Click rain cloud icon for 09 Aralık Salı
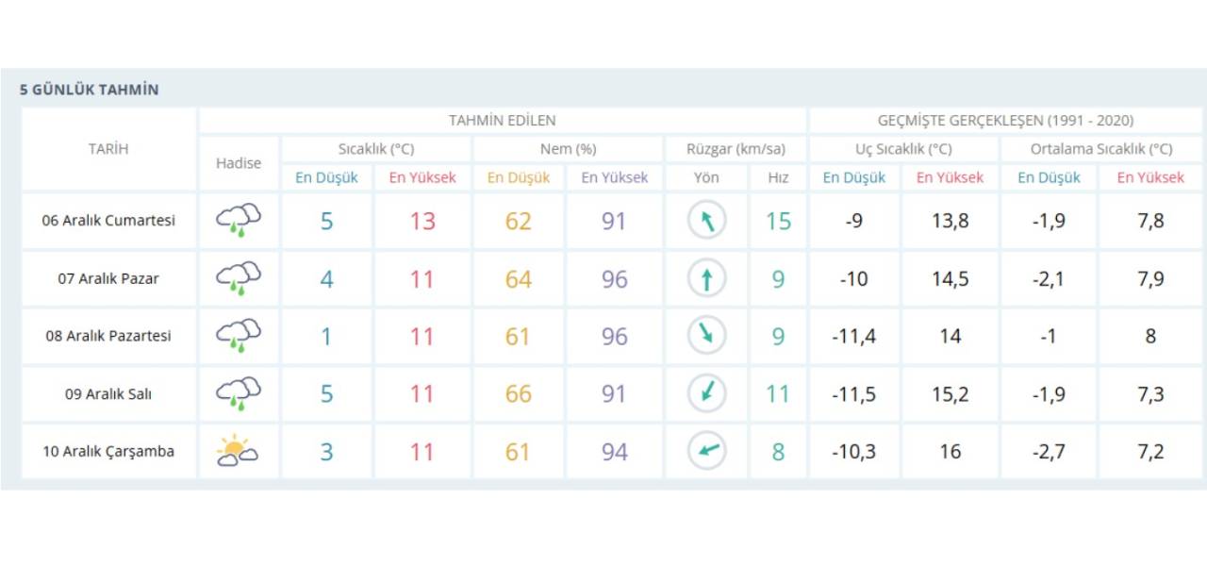 click(x=238, y=393)
